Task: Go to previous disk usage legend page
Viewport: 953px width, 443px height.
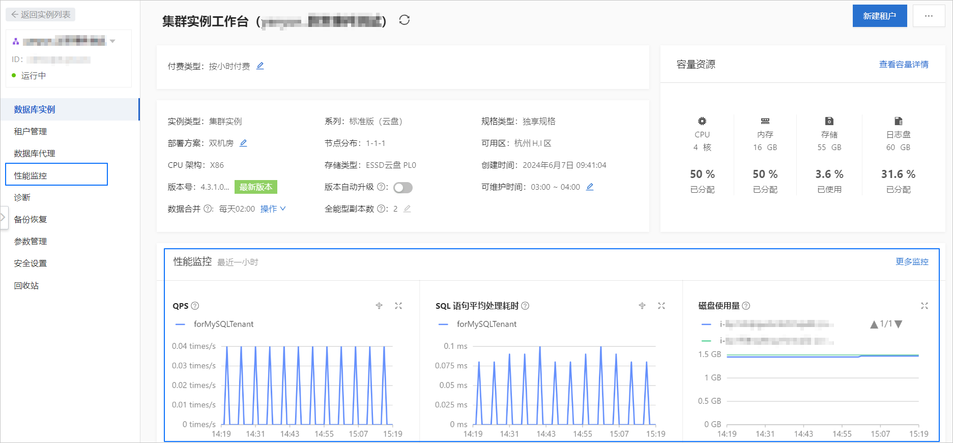Action: point(874,324)
